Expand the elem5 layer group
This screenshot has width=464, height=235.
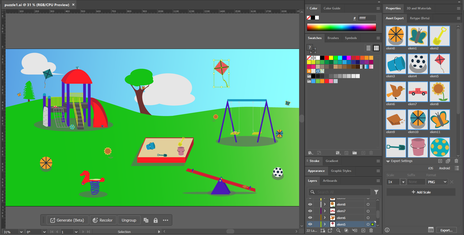point(325,224)
